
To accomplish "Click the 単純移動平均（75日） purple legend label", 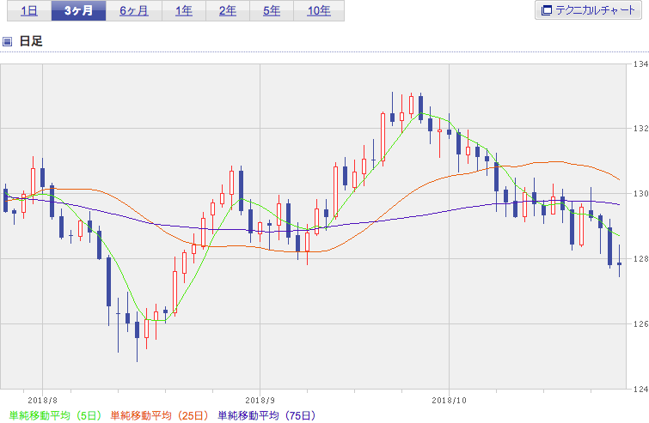I will 267,415.
